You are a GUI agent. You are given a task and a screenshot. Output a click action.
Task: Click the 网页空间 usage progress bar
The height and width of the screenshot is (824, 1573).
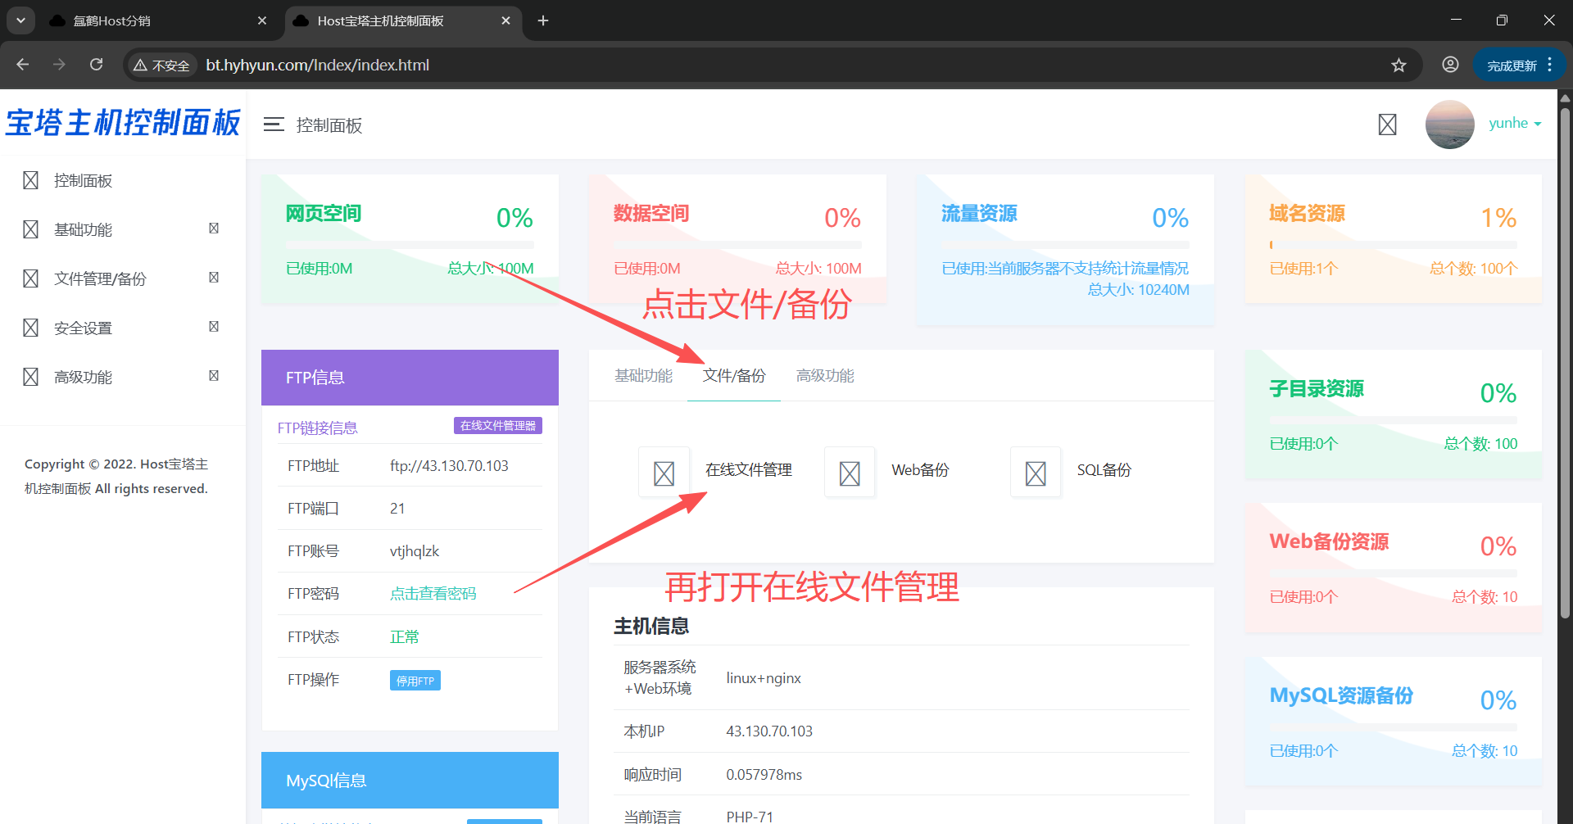click(x=410, y=245)
